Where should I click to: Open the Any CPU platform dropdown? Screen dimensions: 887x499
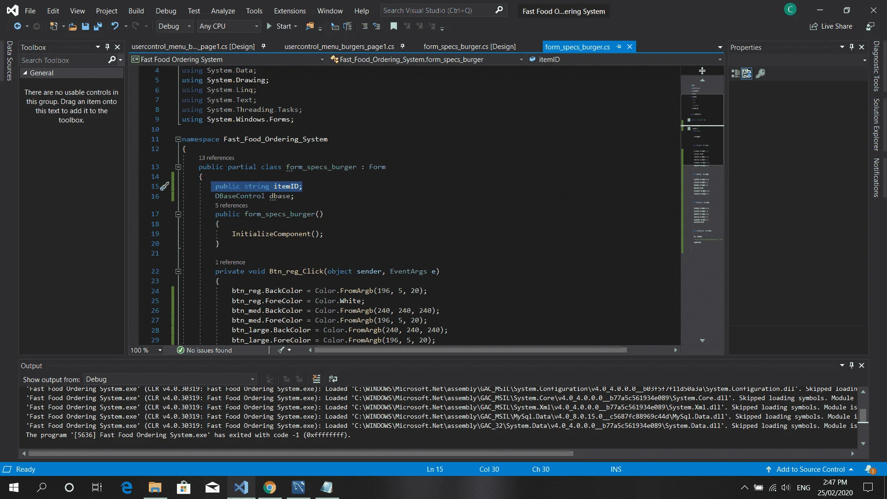coord(229,26)
